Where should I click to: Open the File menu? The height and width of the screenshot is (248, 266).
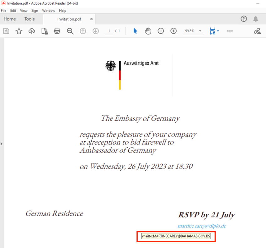(x=4, y=11)
